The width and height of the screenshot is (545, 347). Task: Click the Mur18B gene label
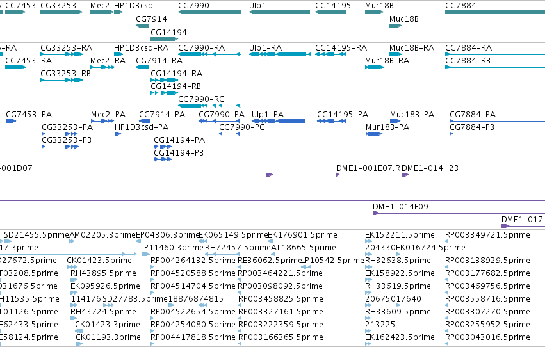[380, 6]
